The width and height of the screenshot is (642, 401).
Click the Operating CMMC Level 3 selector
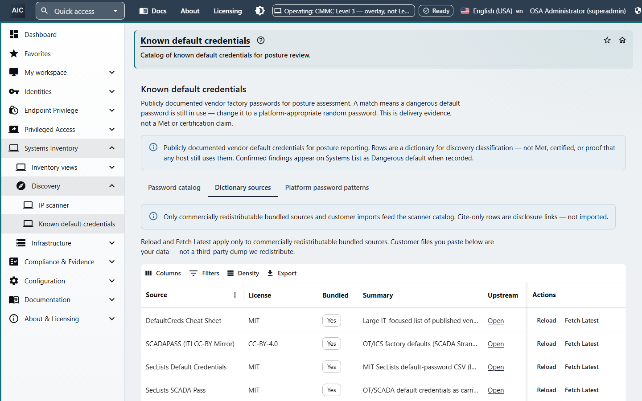[x=344, y=11]
